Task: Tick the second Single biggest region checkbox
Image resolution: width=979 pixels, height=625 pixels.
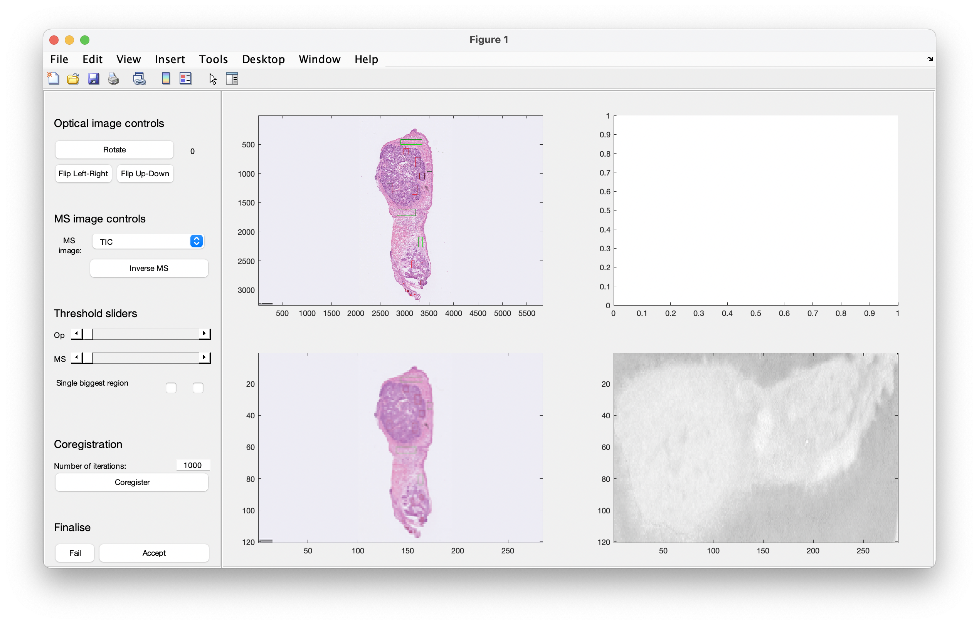Action: pyautogui.click(x=198, y=388)
